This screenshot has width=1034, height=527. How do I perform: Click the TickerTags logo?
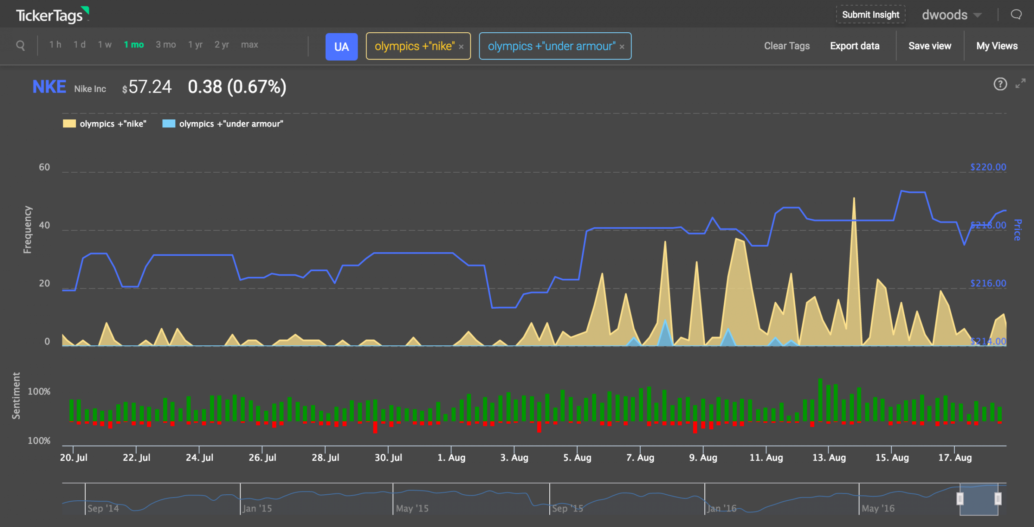click(53, 15)
